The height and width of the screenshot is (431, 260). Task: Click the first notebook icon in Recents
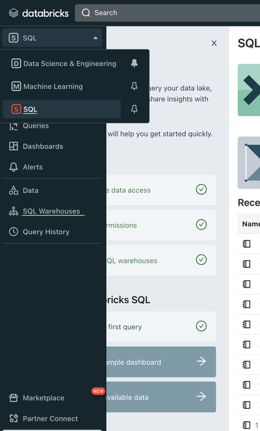[246, 244]
